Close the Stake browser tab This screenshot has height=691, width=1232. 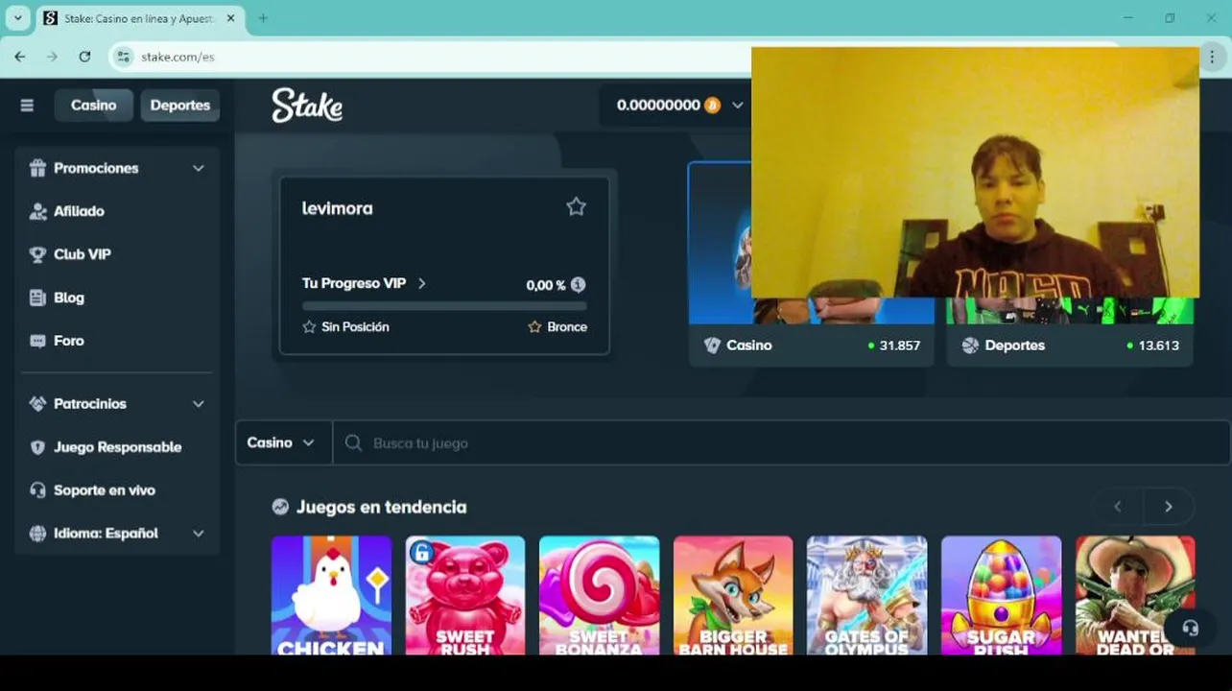tap(230, 18)
